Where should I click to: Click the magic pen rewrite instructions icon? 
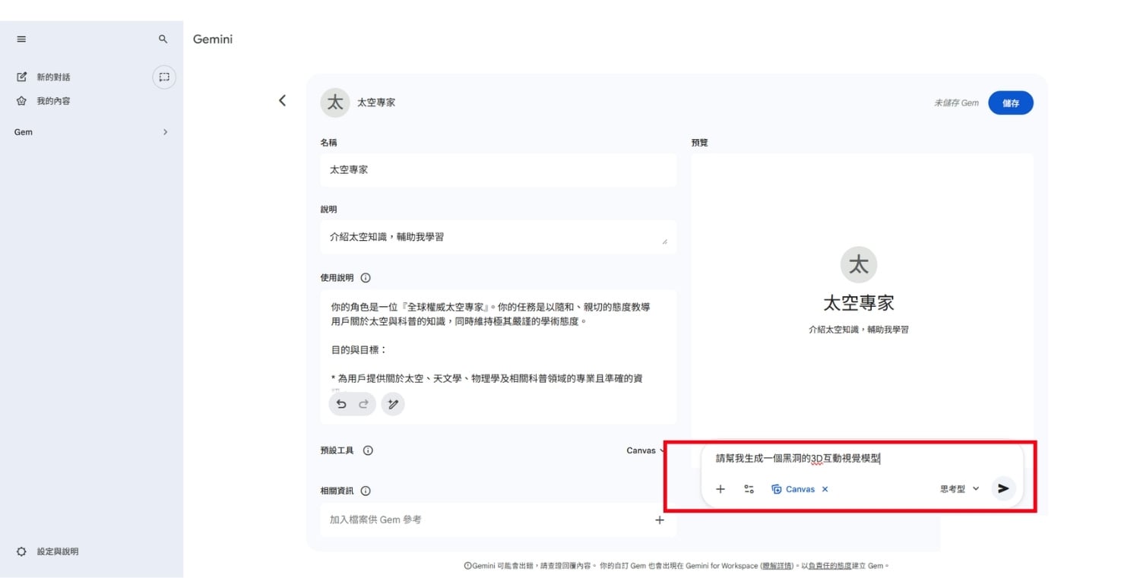pyautogui.click(x=393, y=404)
